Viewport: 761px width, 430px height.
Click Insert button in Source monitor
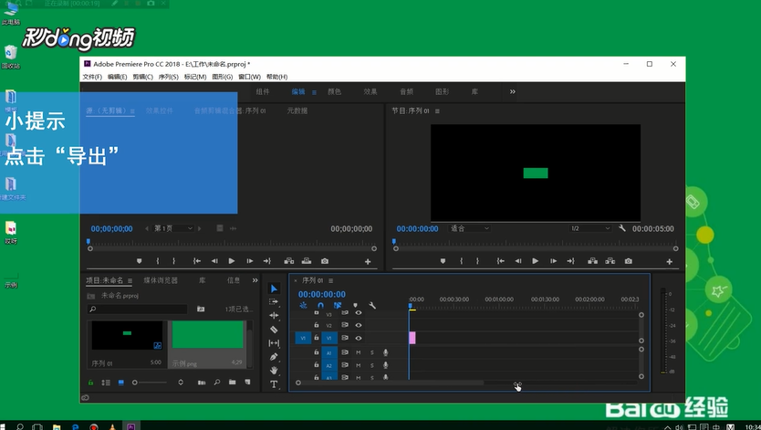click(288, 261)
